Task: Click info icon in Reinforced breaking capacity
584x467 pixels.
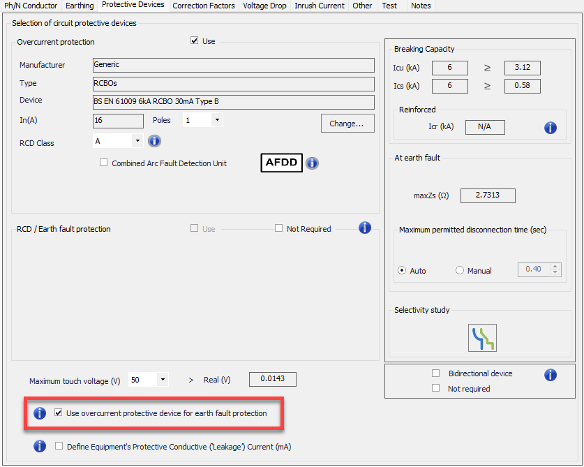Action: pyautogui.click(x=550, y=127)
